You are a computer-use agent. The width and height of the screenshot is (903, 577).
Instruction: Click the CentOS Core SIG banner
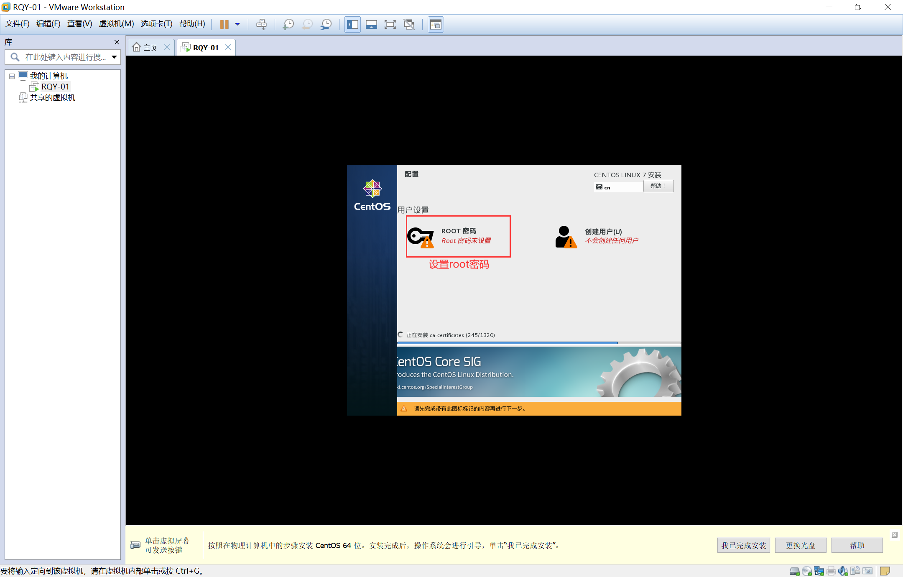tap(539, 371)
